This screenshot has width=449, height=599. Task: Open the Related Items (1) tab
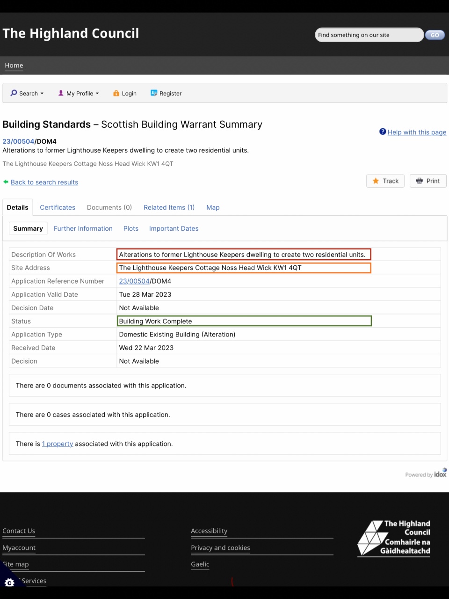[x=169, y=207]
